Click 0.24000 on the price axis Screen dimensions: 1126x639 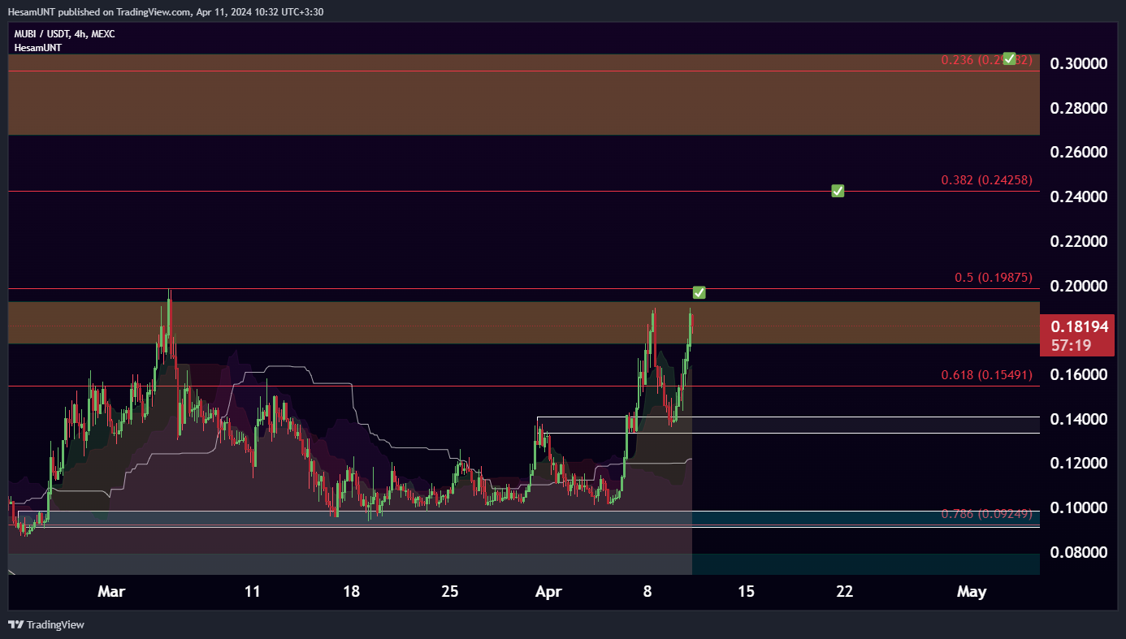tap(1079, 196)
